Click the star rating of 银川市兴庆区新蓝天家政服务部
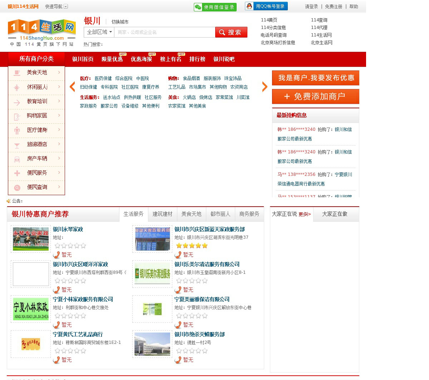This screenshot has width=429, height=380. [192, 246]
